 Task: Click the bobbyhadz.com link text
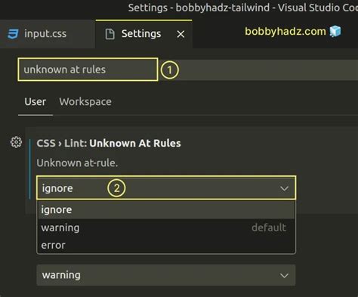tap(285, 32)
